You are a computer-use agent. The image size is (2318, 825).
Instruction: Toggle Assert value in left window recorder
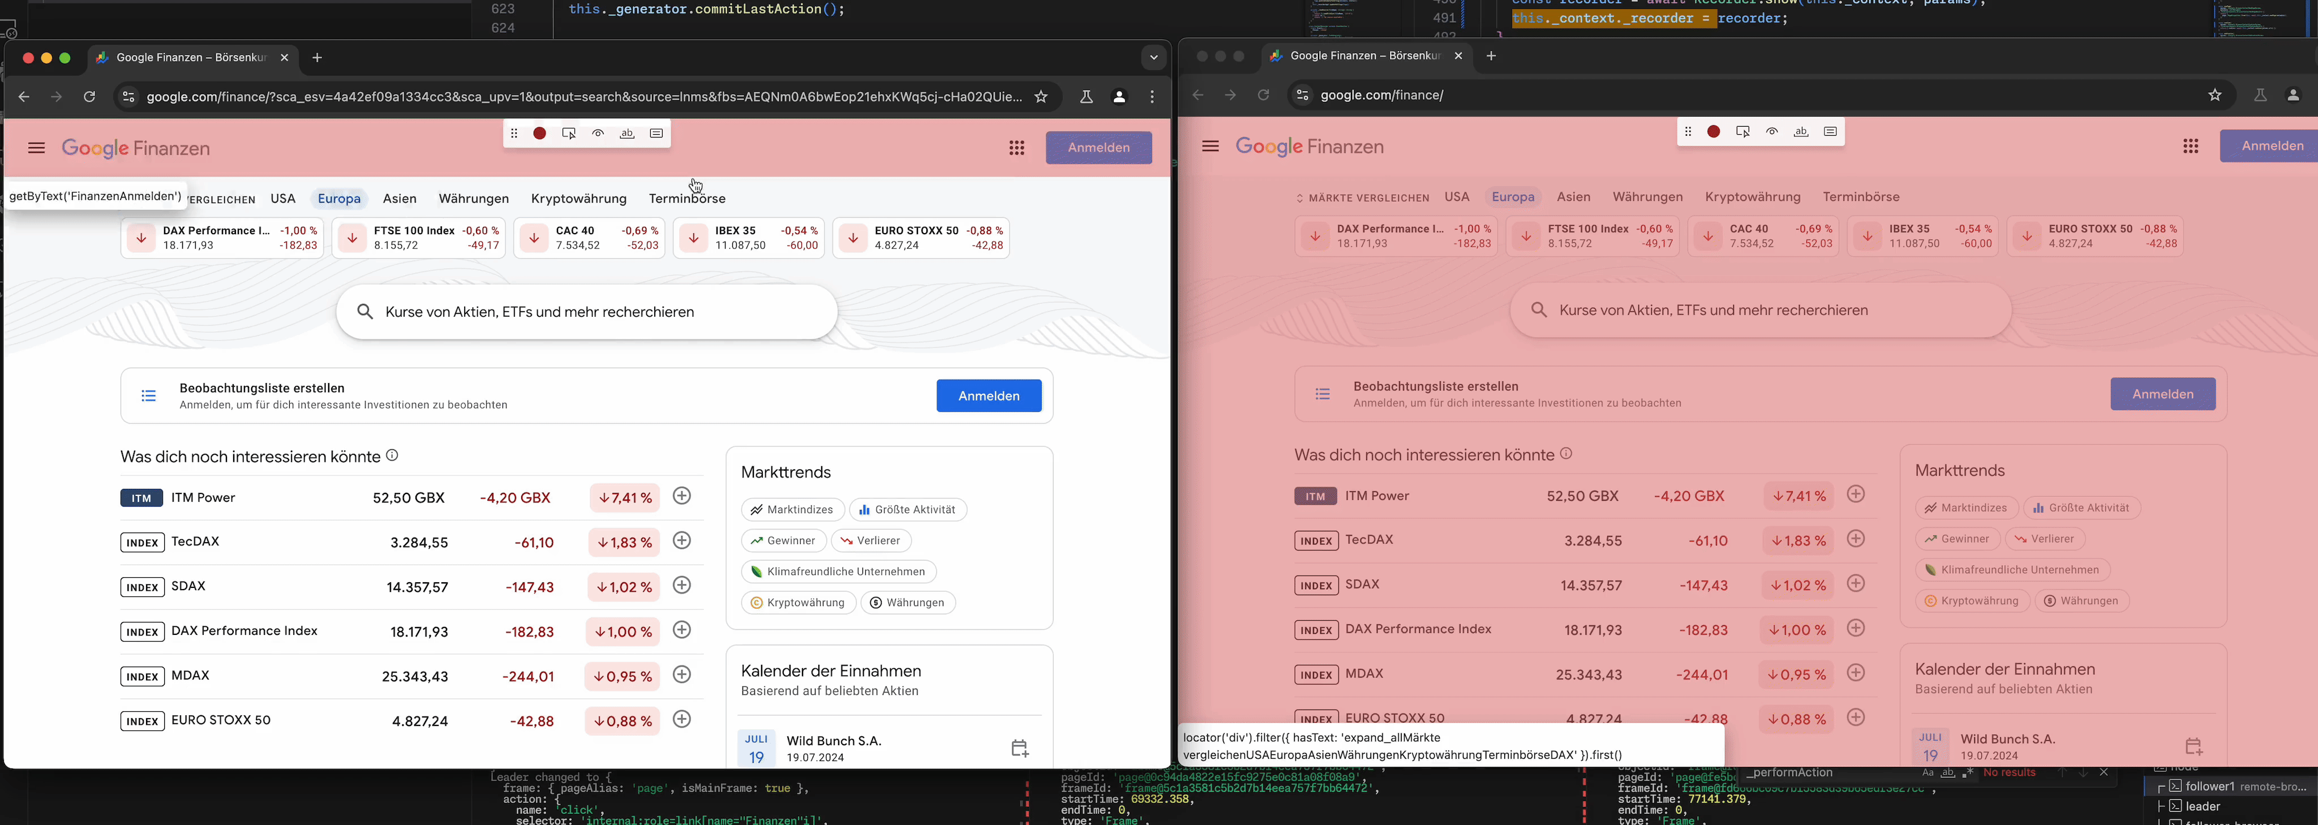click(x=657, y=133)
